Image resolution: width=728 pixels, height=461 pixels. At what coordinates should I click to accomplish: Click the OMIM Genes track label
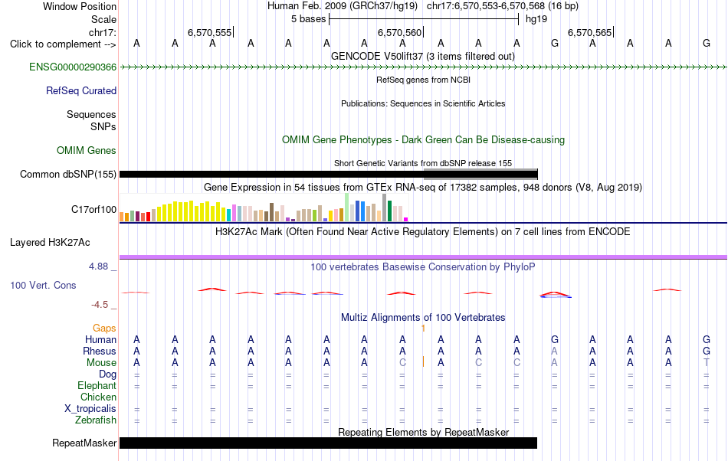tap(87, 151)
